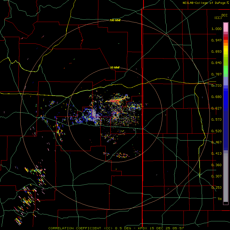Click the 0.573 legend value
Screen dimensions: 230x230
point(216,120)
